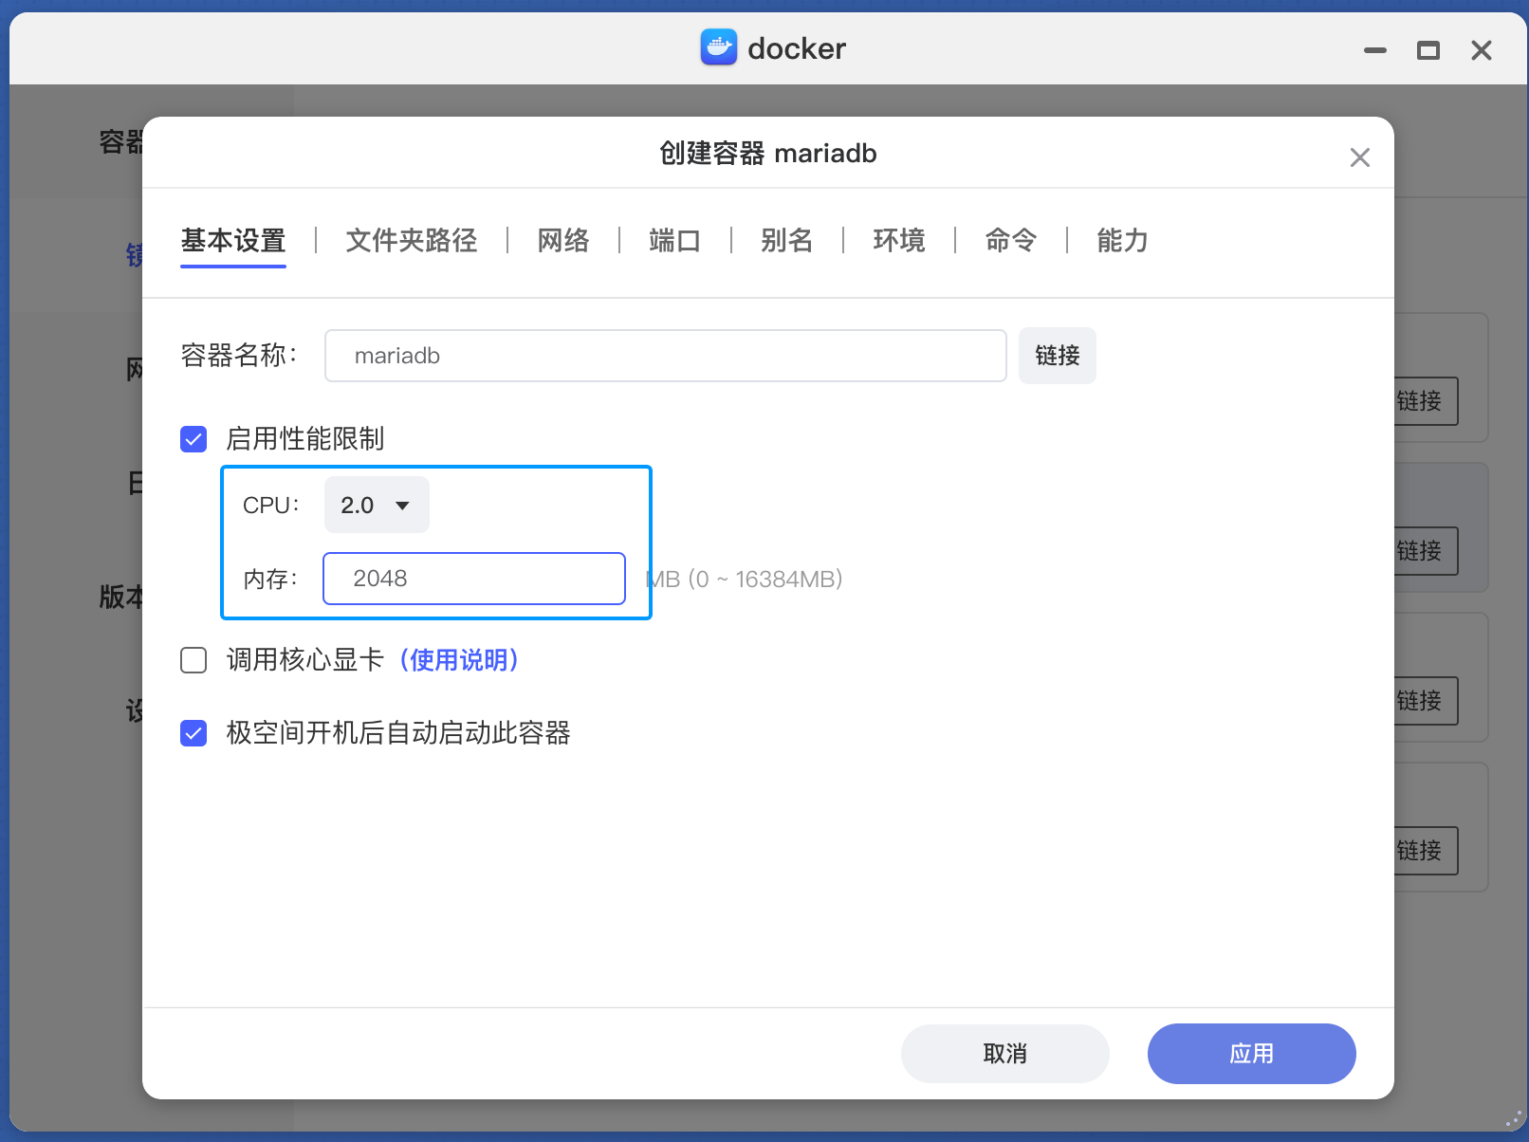Focus the 容器名称 input field
This screenshot has width=1529, height=1142.
point(665,356)
